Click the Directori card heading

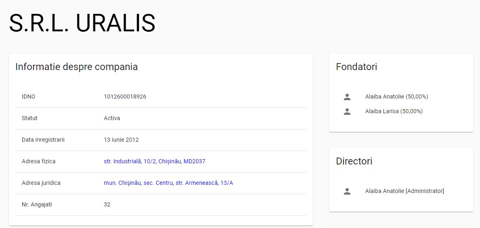(354, 161)
